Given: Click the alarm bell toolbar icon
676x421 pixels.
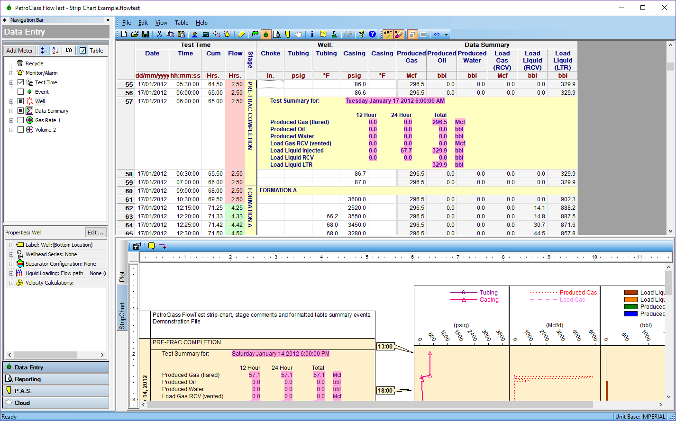Looking at the screenshot, I should click(228, 34).
